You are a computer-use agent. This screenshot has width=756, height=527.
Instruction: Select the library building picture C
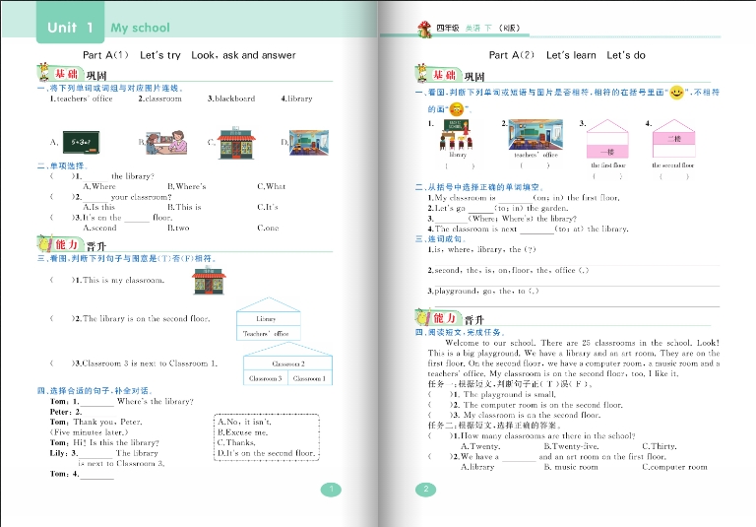[235, 142]
